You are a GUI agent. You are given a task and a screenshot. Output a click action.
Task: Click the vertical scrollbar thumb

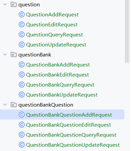pos(127,31)
